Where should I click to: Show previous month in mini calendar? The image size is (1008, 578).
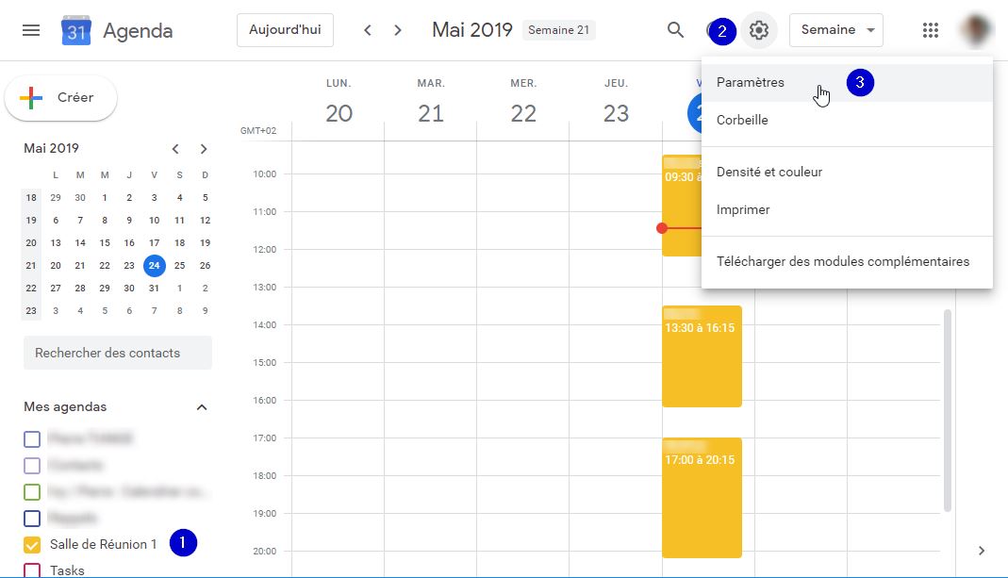pyautogui.click(x=175, y=149)
